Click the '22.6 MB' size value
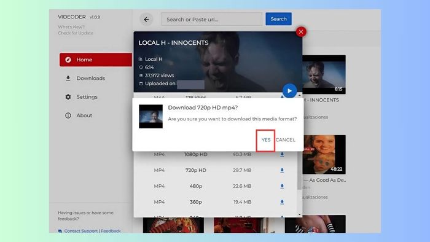Viewport: 430px width, 242px height. pyautogui.click(x=242, y=186)
